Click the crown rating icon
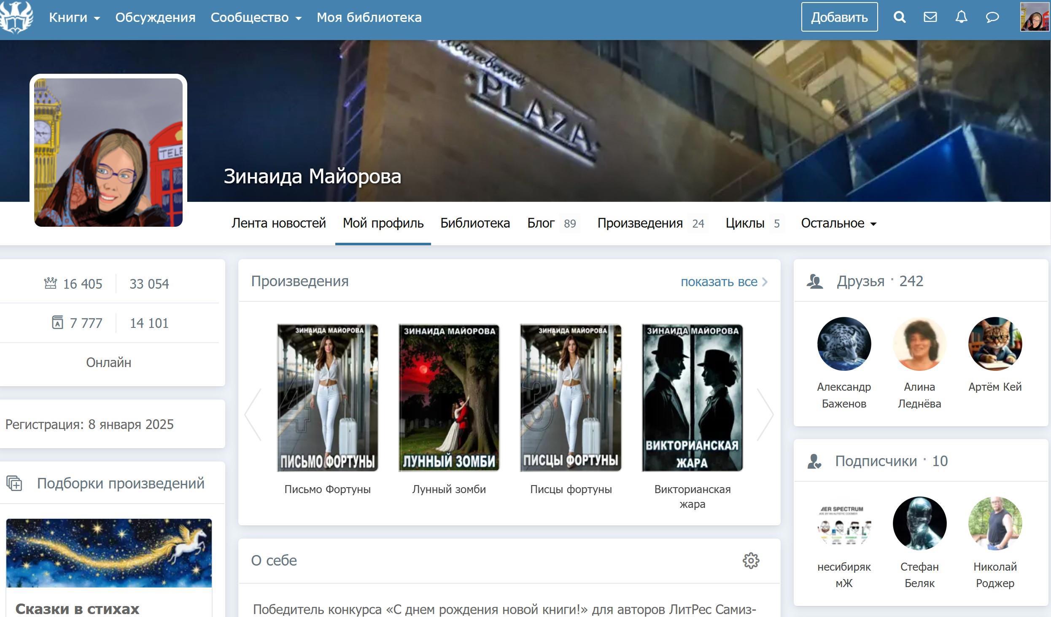The height and width of the screenshot is (617, 1051). coord(51,283)
